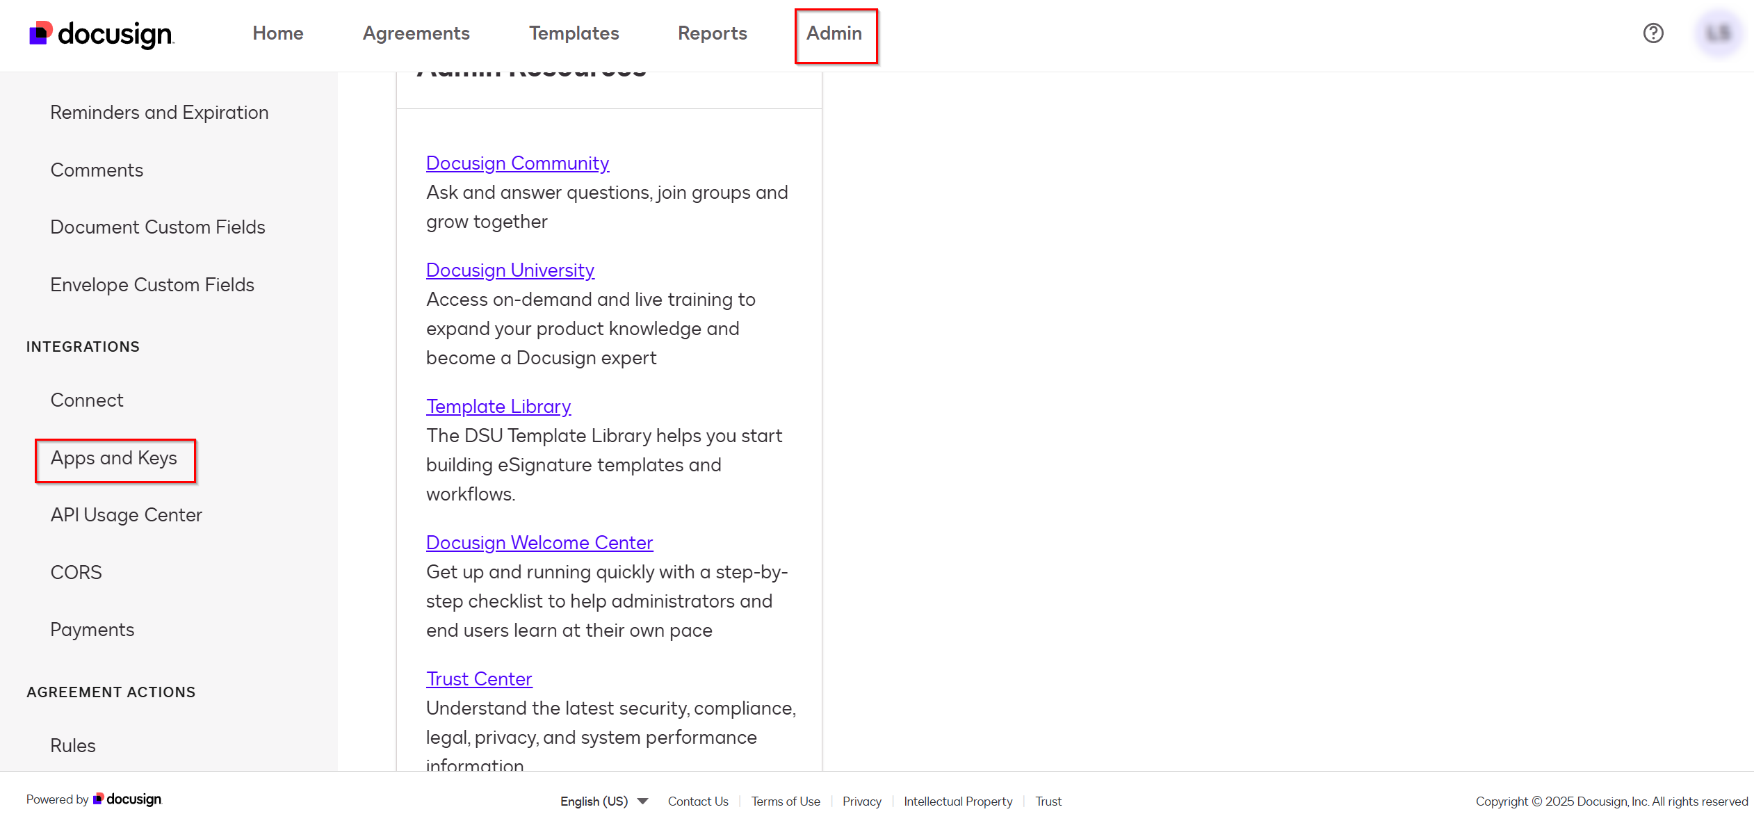
Task: Select API Usage Center
Action: click(x=126, y=514)
